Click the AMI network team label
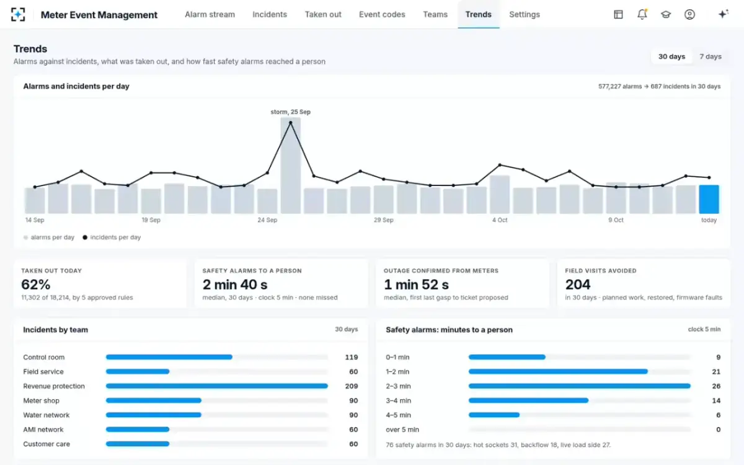Screen dimensions: 744x465 click(43, 430)
